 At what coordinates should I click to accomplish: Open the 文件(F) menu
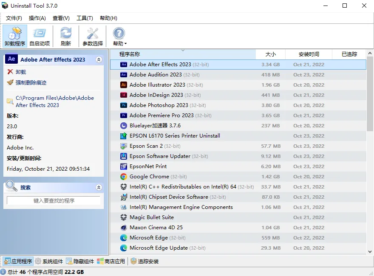14,18
